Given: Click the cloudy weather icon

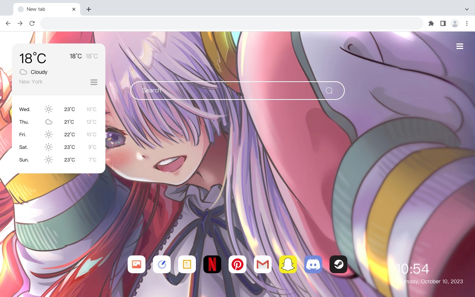Looking at the screenshot, I should (x=23, y=72).
